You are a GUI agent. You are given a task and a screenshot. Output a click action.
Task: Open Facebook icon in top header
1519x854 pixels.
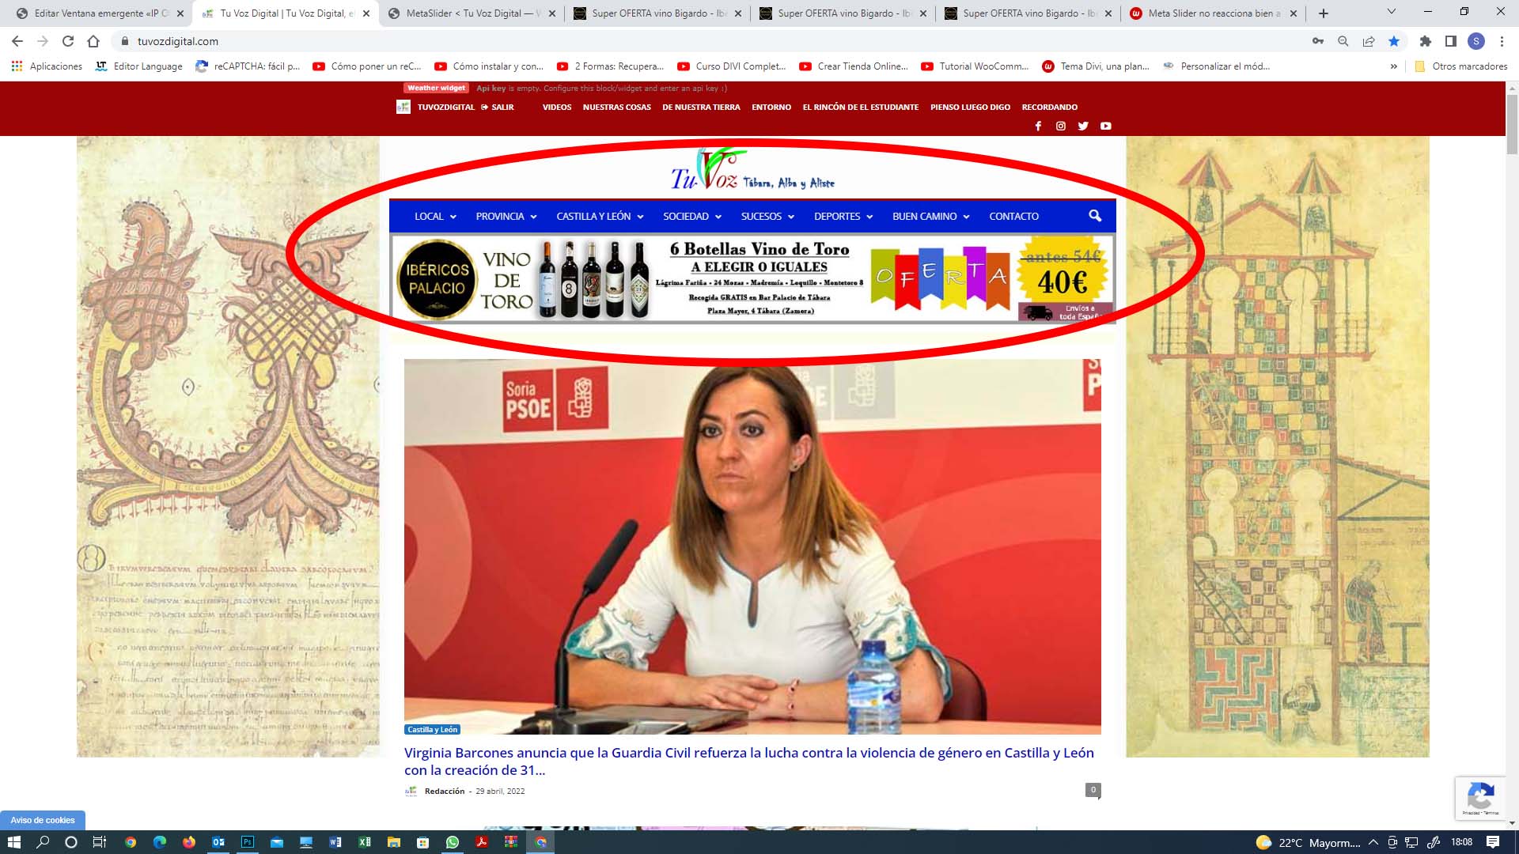[1038, 126]
